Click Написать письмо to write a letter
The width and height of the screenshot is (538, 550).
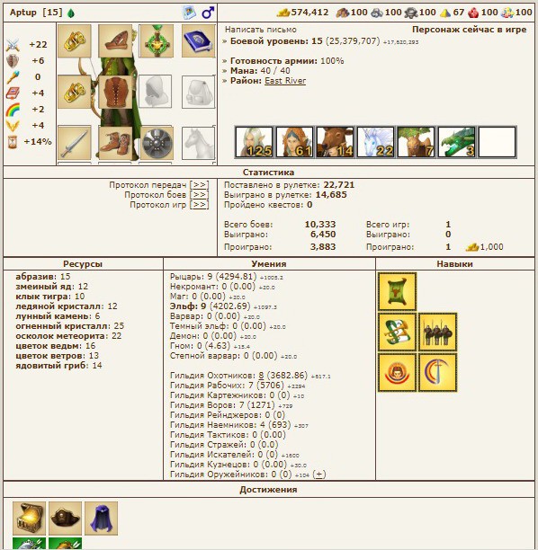(x=261, y=30)
